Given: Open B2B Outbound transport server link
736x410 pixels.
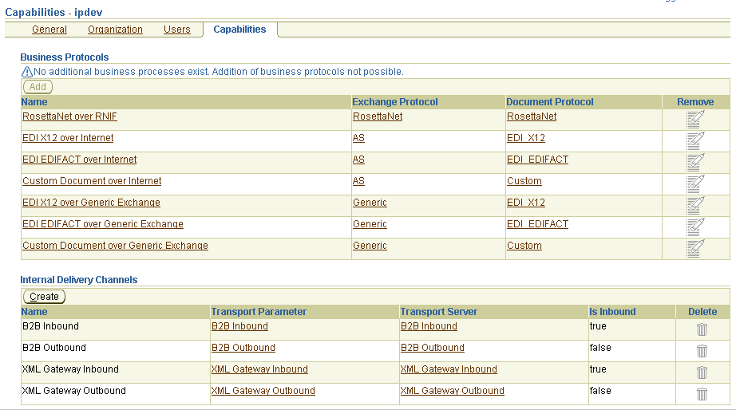Looking at the screenshot, I should (433, 348).
